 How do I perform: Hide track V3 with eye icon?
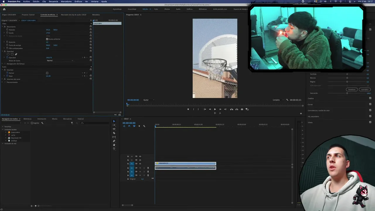click(140, 156)
